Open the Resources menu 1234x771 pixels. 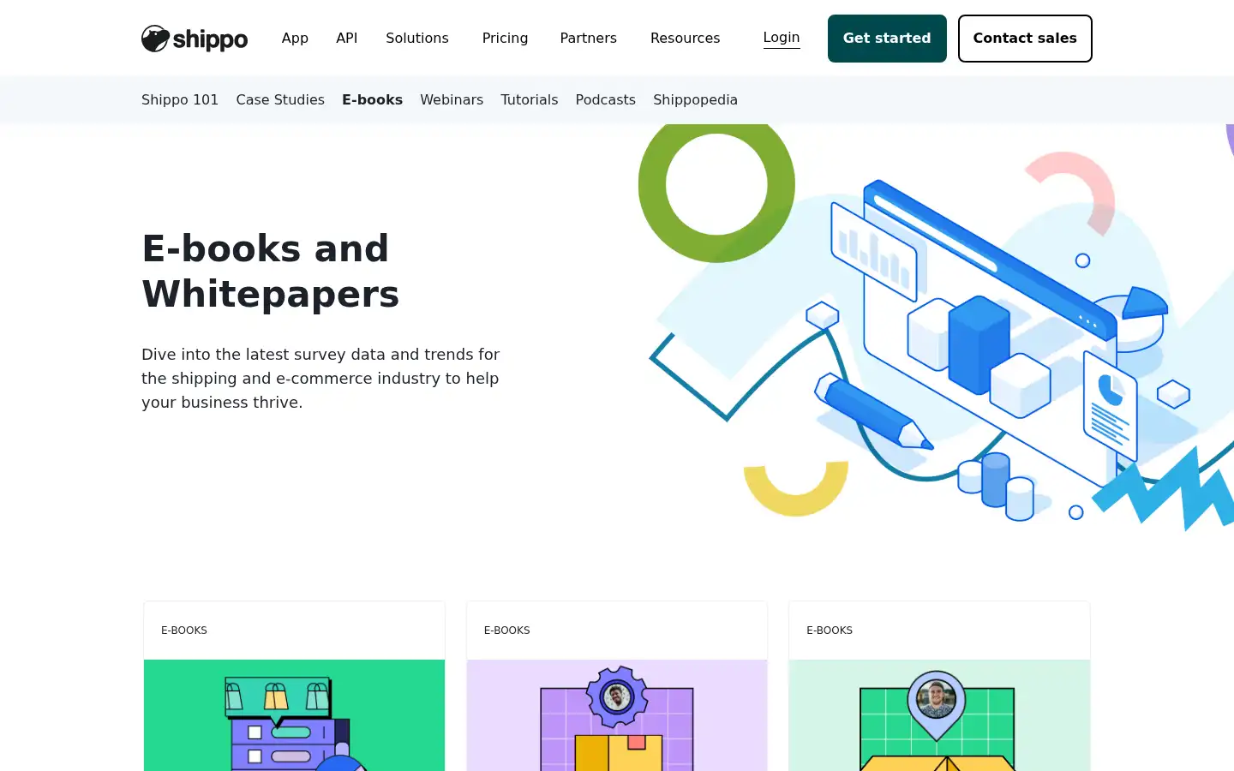coord(686,39)
